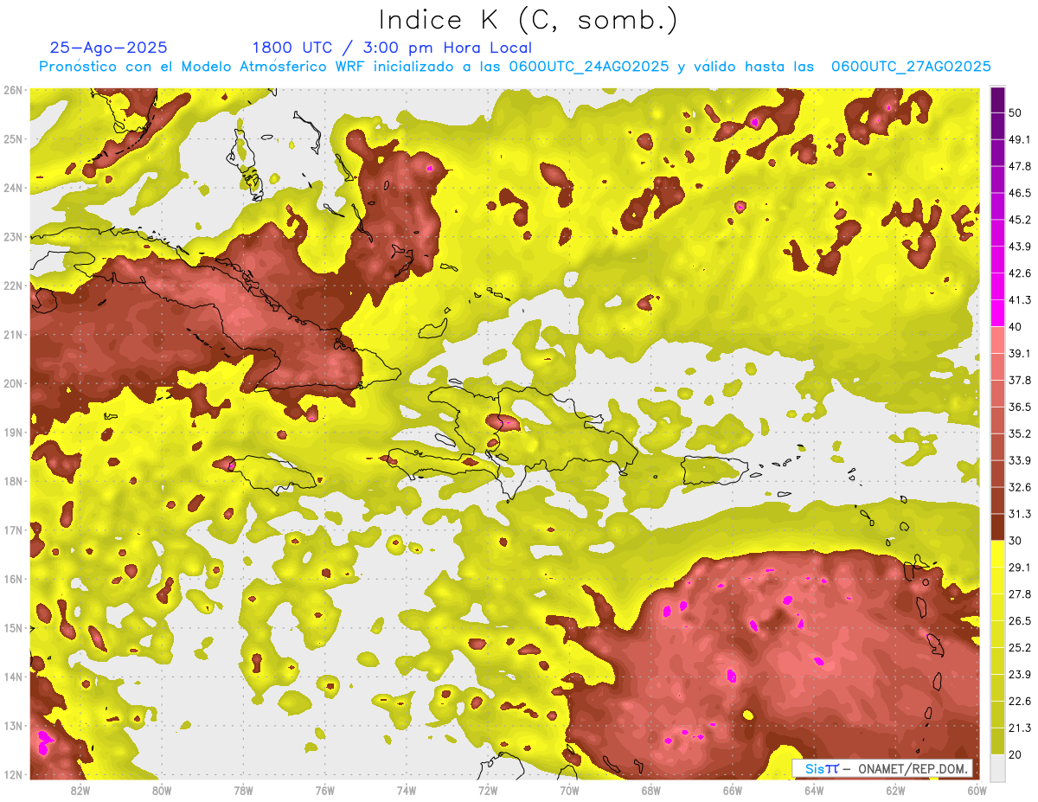This screenshot has height=802, width=1038.
Task: Click the '74W' longitude label
Action: pos(407,790)
